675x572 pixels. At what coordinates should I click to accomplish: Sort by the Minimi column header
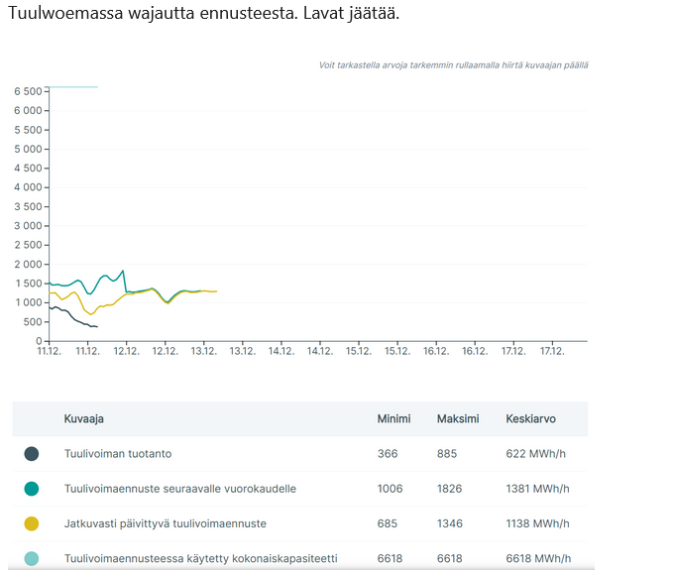pyautogui.click(x=394, y=419)
